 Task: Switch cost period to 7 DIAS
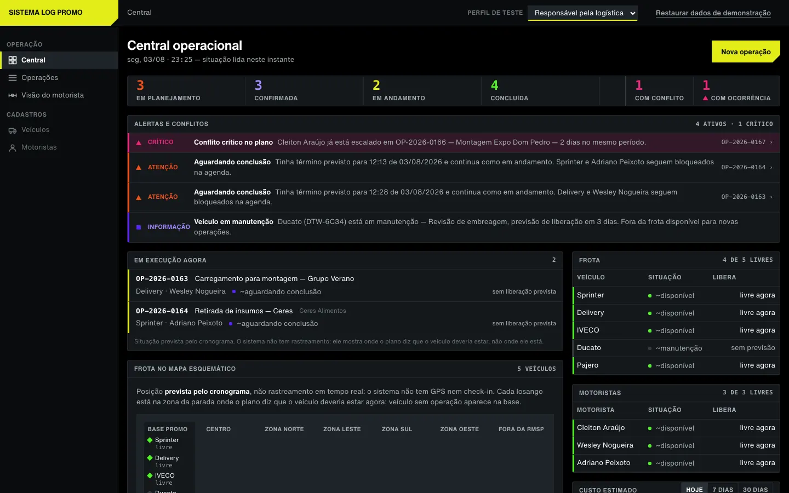point(723,490)
